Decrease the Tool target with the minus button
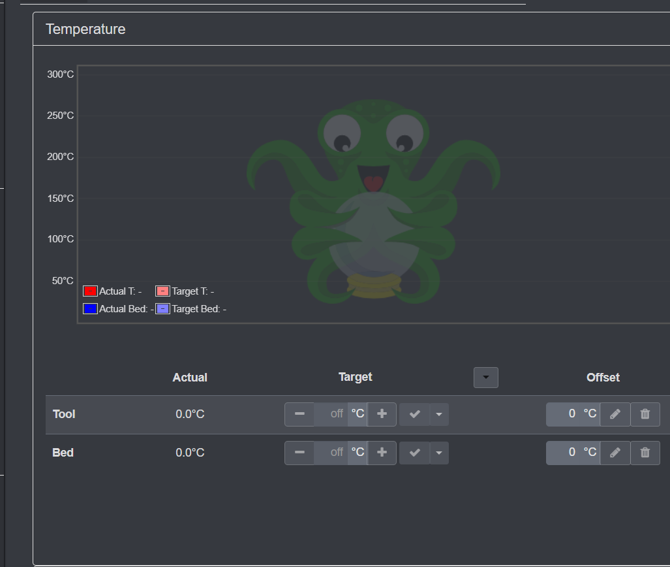 click(299, 413)
